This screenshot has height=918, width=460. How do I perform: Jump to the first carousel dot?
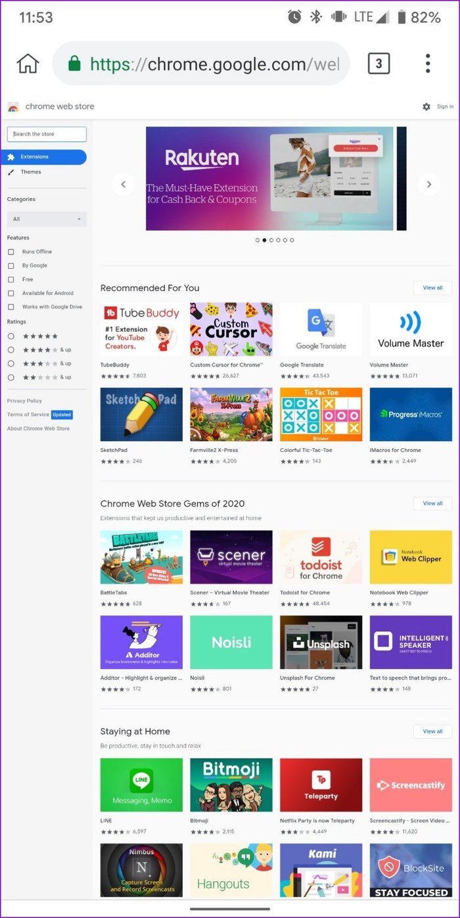[258, 241]
